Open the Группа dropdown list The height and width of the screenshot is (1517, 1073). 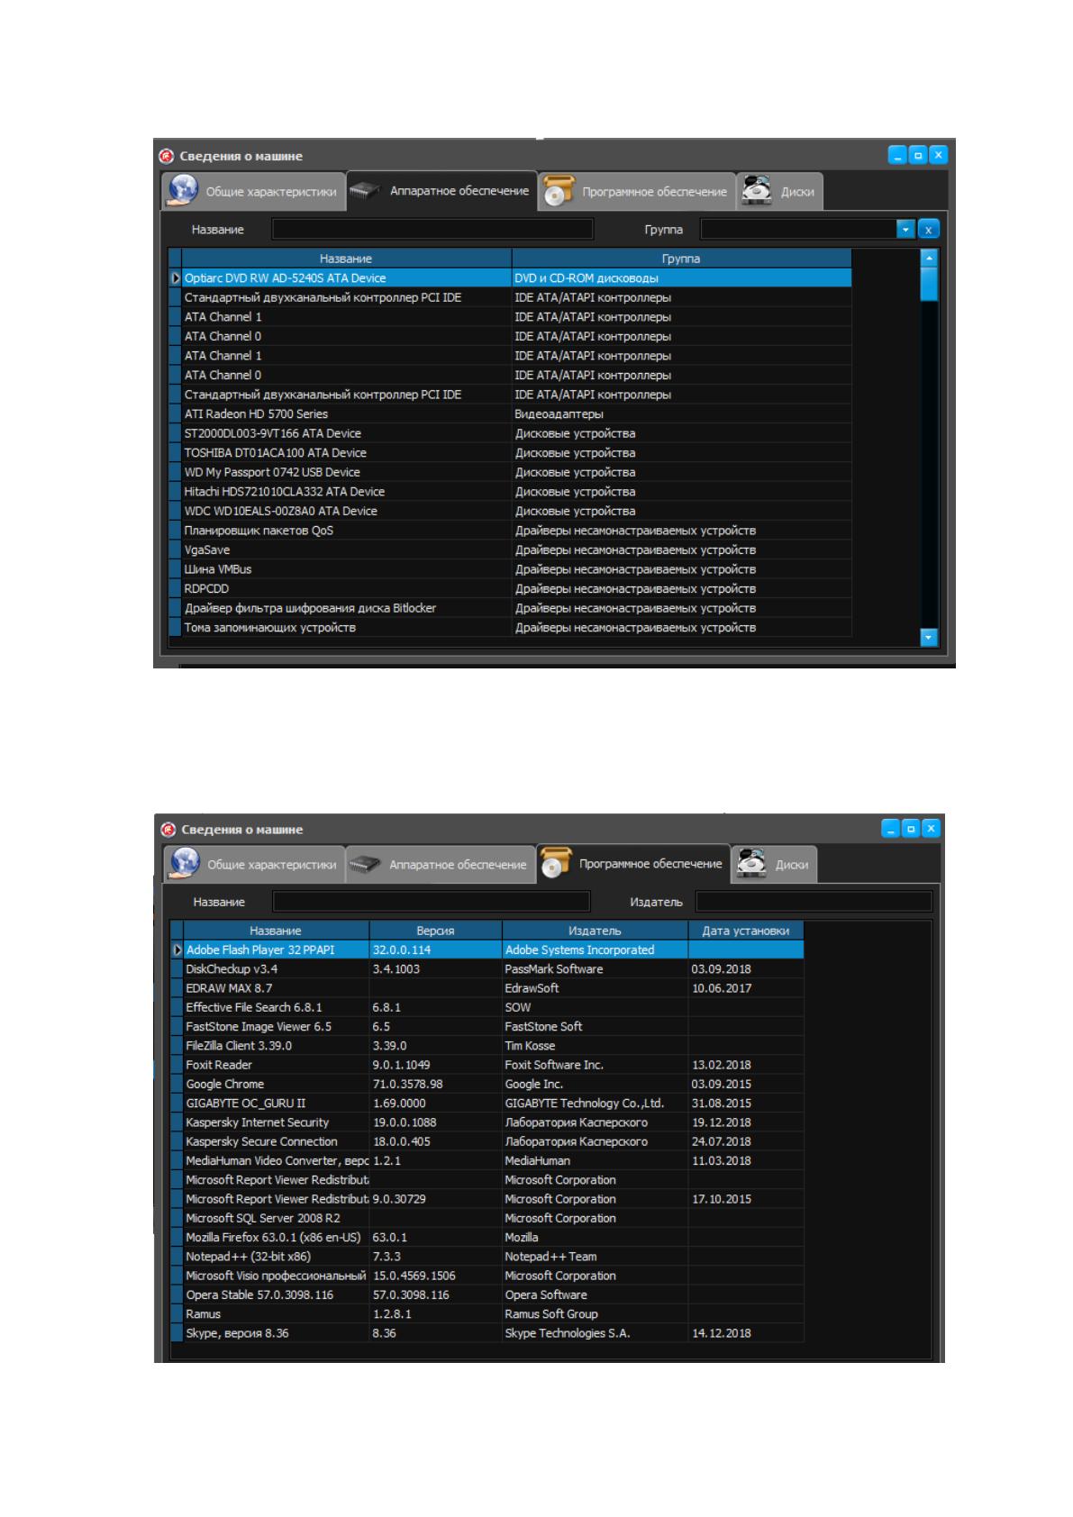coord(906,230)
